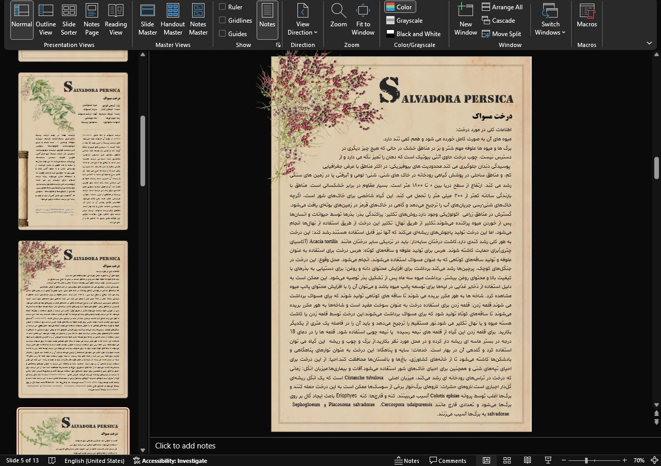661x466 pixels.
Task: Open Slide Master view
Action: coord(147,21)
